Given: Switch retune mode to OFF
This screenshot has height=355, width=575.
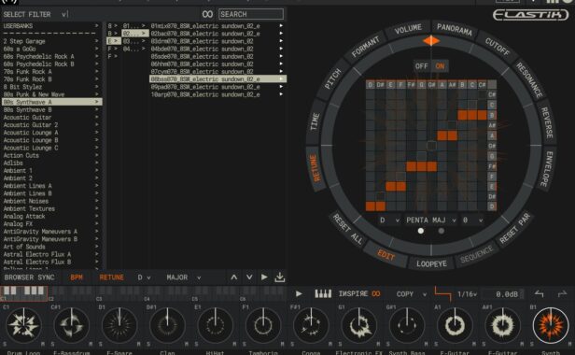Looking at the screenshot, I should [x=421, y=66].
